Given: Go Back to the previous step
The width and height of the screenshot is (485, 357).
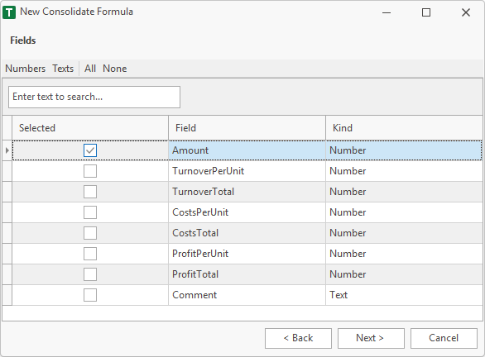Looking at the screenshot, I should [x=298, y=338].
